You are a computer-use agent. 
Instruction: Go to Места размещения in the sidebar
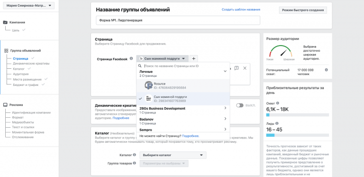(x=27, y=79)
